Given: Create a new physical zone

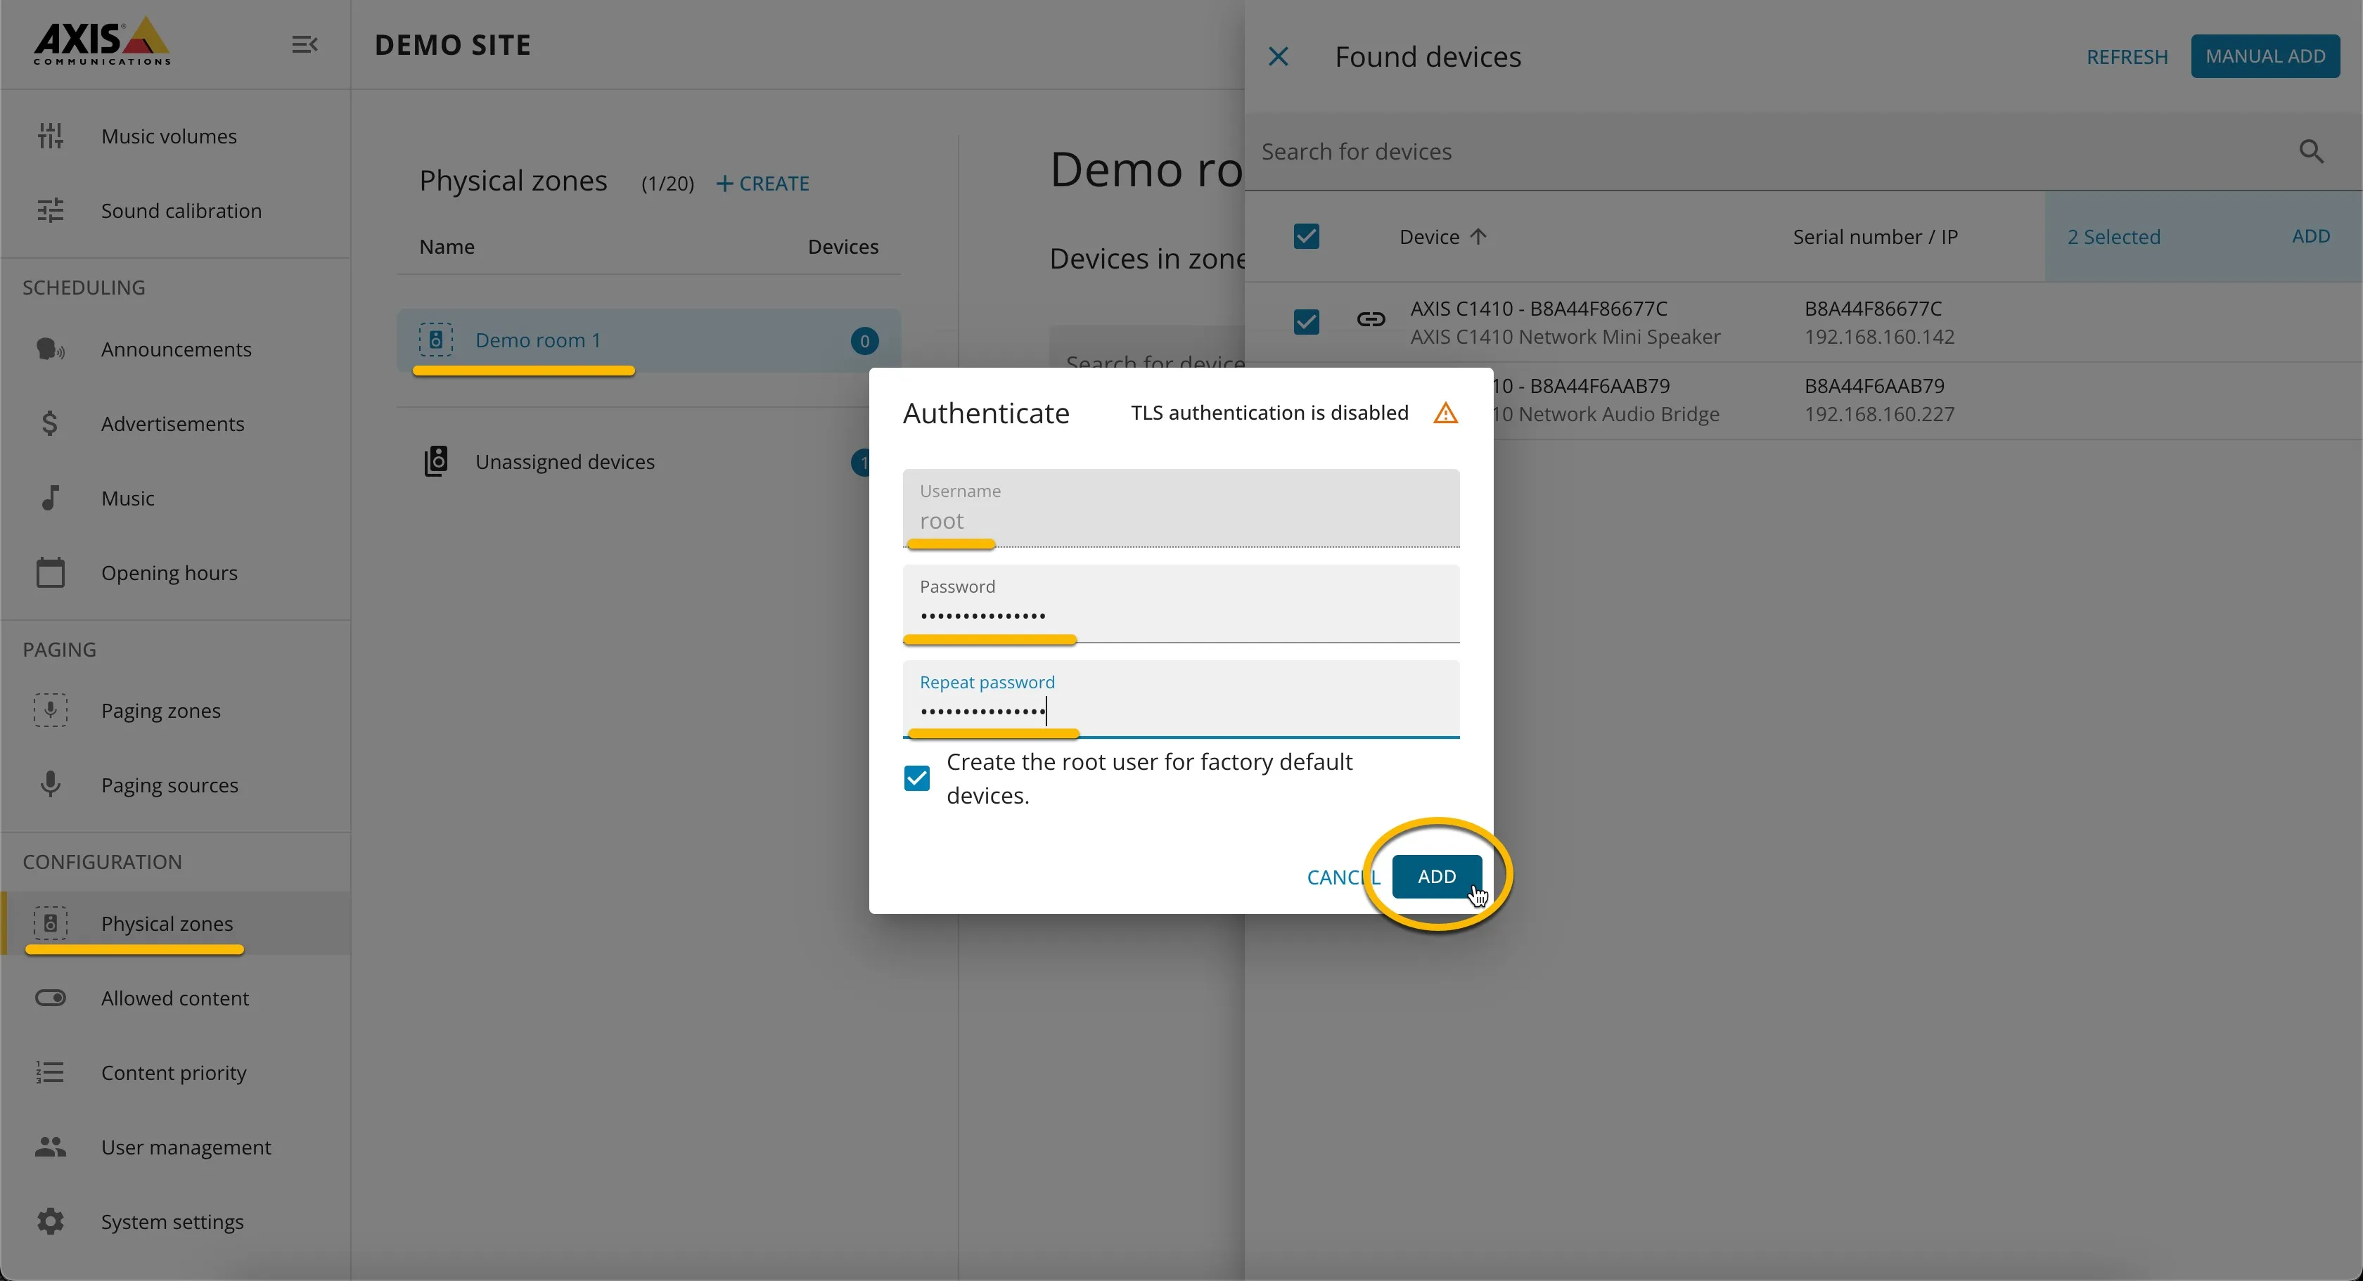Looking at the screenshot, I should (762, 184).
